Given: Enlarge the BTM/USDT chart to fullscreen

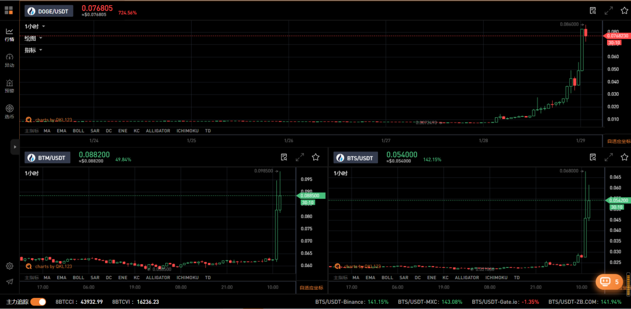Looking at the screenshot, I should coord(300,157).
